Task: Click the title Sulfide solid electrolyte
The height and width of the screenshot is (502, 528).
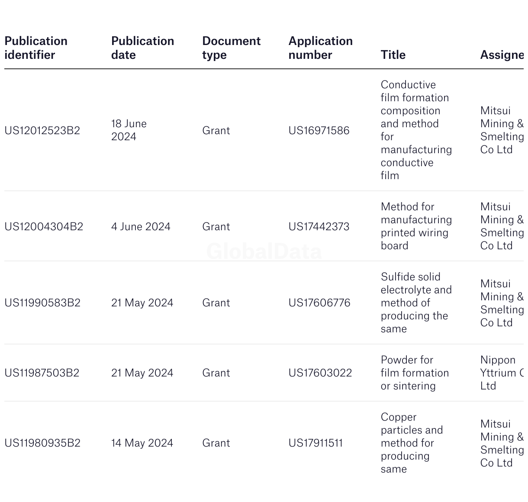Action: (x=416, y=303)
